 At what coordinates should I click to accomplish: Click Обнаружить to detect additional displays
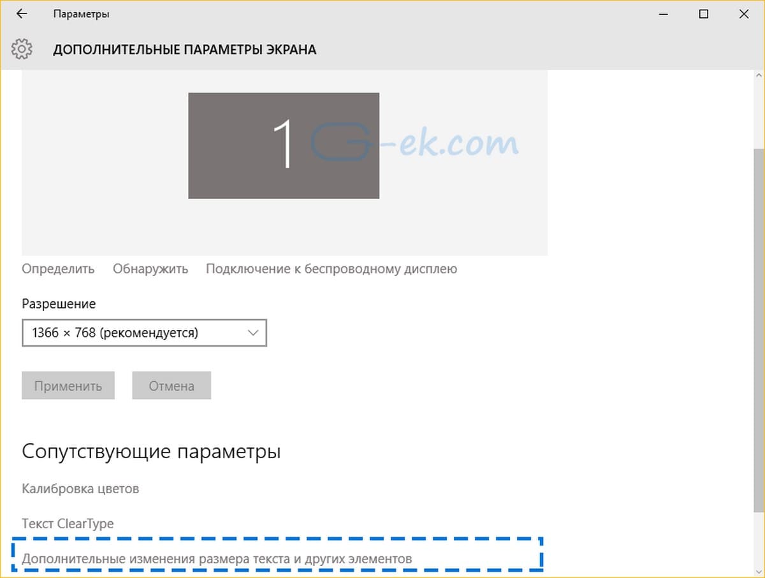coord(150,268)
